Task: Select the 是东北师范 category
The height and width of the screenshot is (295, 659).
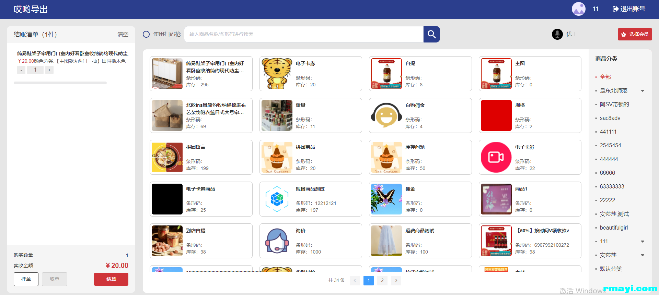Action: pyautogui.click(x=614, y=91)
